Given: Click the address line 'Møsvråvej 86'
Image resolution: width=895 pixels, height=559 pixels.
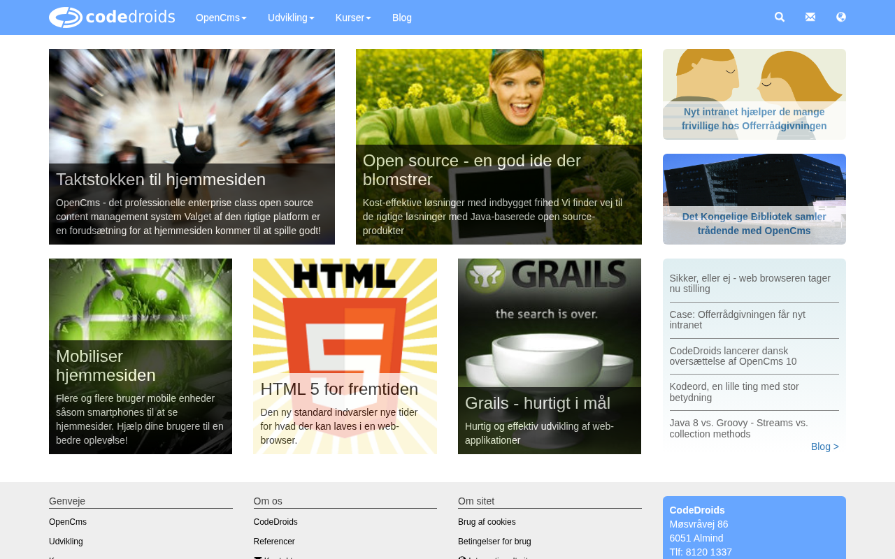Looking at the screenshot, I should pyautogui.click(x=699, y=524).
